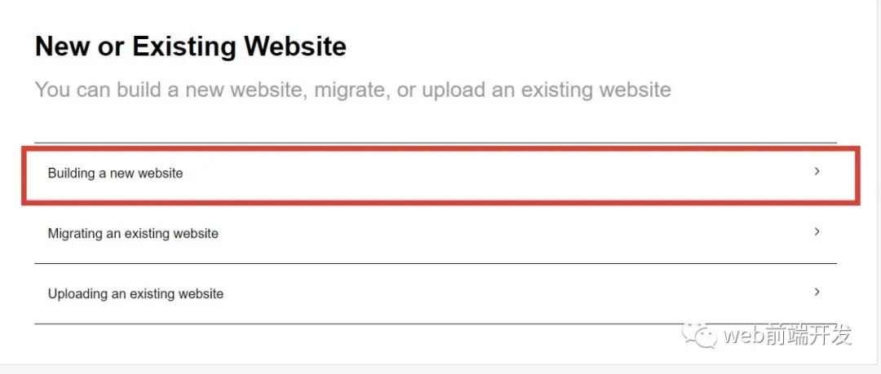Click the WeChat logo in the watermark
Viewport: 881px width, 374px height.
point(701,334)
